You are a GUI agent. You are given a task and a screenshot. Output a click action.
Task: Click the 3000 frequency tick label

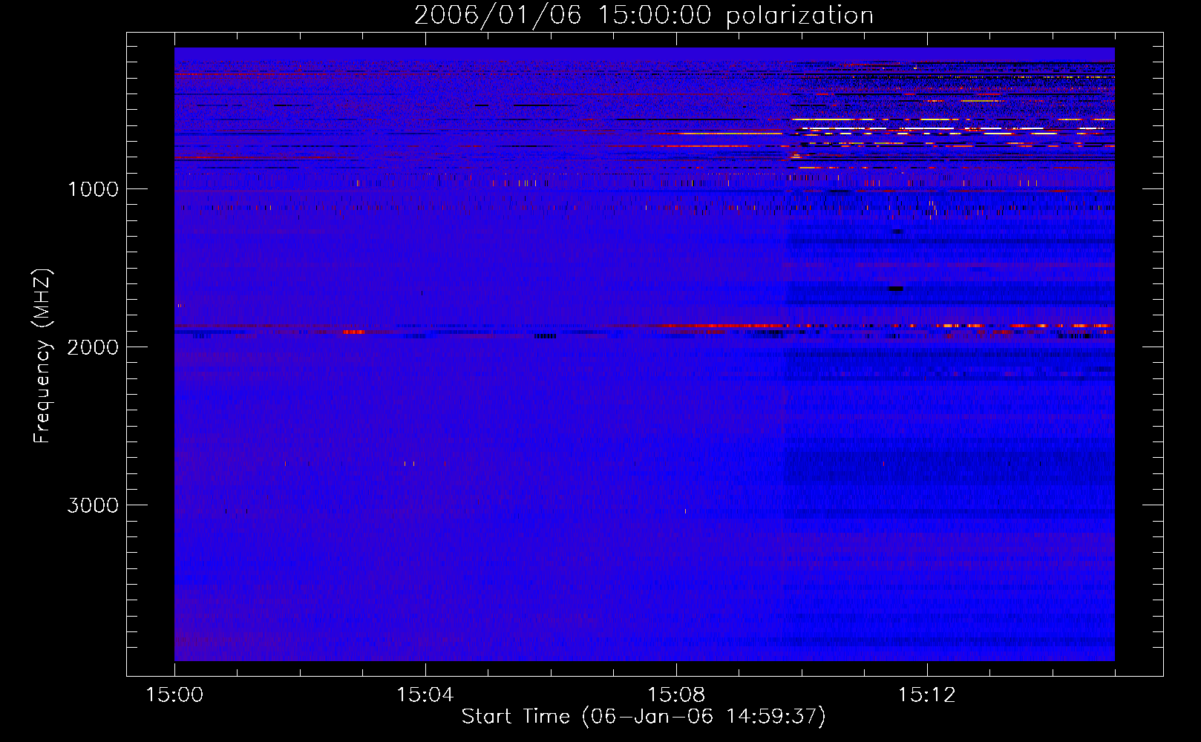tap(93, 505)
